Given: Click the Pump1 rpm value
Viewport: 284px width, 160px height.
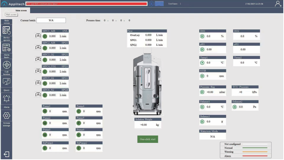Looking at the screenshot, I should pos(50,111).
